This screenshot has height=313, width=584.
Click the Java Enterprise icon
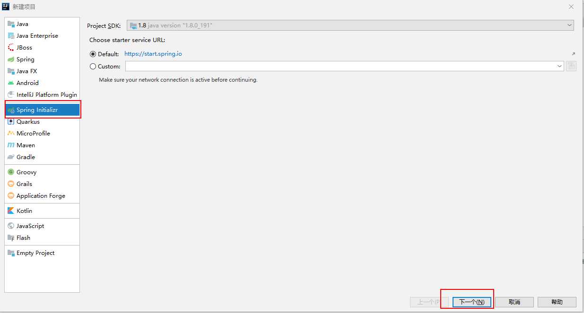coord(11,36)
